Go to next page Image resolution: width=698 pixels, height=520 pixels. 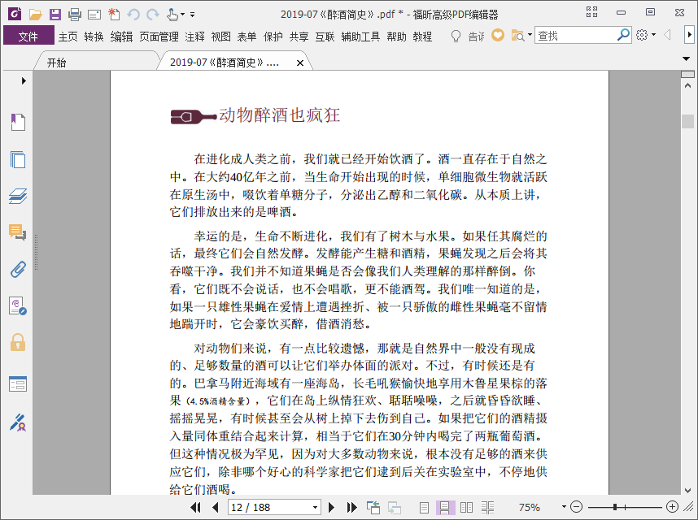(331, 507)
